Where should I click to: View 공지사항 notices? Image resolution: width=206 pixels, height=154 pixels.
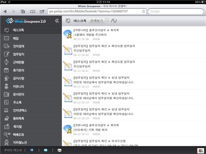click(x=31, y=78)
